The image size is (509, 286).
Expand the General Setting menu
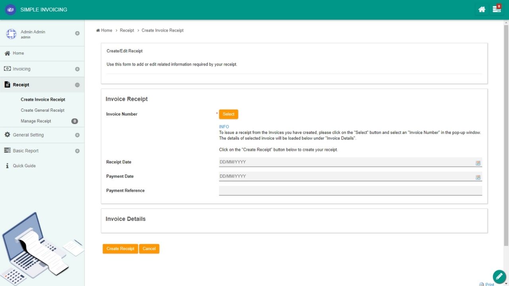tap(77, 135)
